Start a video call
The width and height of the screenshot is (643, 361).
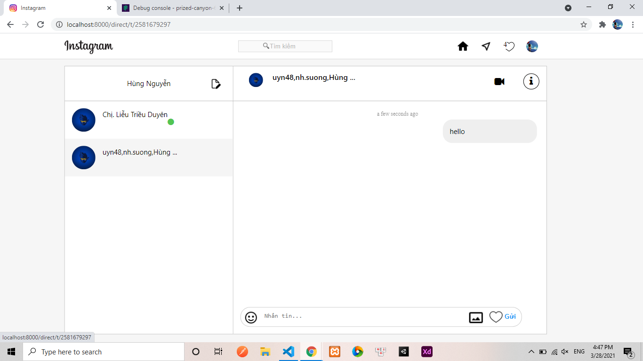click(499, 81)
